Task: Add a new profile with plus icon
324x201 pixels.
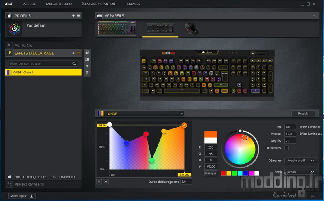Action: point(73,16)
